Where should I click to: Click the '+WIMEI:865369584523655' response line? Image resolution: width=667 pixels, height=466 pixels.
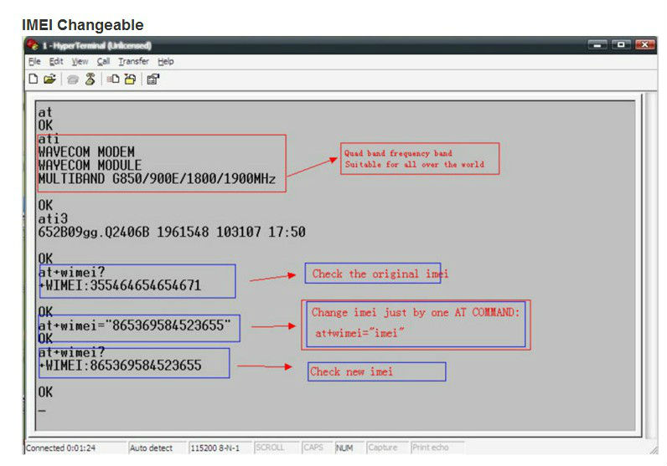pyautogui.click(x=120, y=365)
